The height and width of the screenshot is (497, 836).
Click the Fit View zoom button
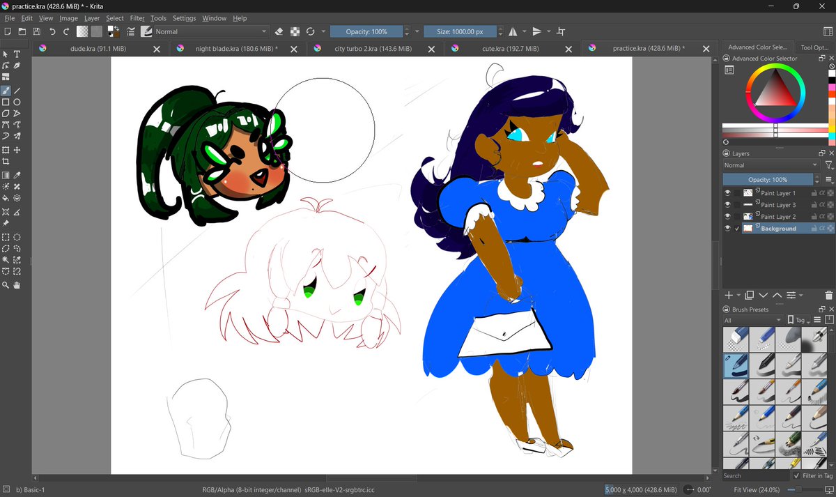click(758, 490)
